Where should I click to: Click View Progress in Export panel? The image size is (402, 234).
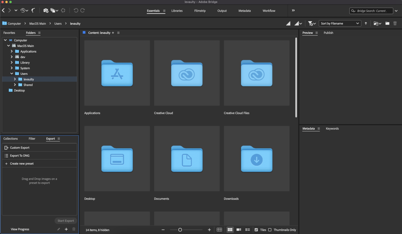pyautogui.click(x=20, y=229)
